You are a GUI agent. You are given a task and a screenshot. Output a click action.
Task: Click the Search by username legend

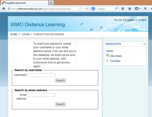pos(28,70)
